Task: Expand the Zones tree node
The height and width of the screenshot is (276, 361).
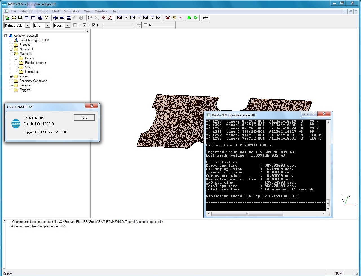Action: point(11,76)
